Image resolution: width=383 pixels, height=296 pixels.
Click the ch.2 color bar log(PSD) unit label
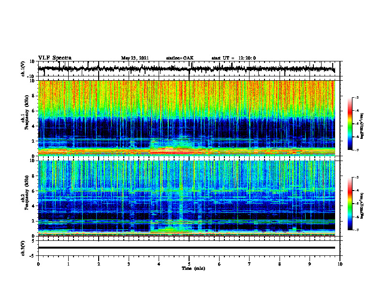point(362,205)
